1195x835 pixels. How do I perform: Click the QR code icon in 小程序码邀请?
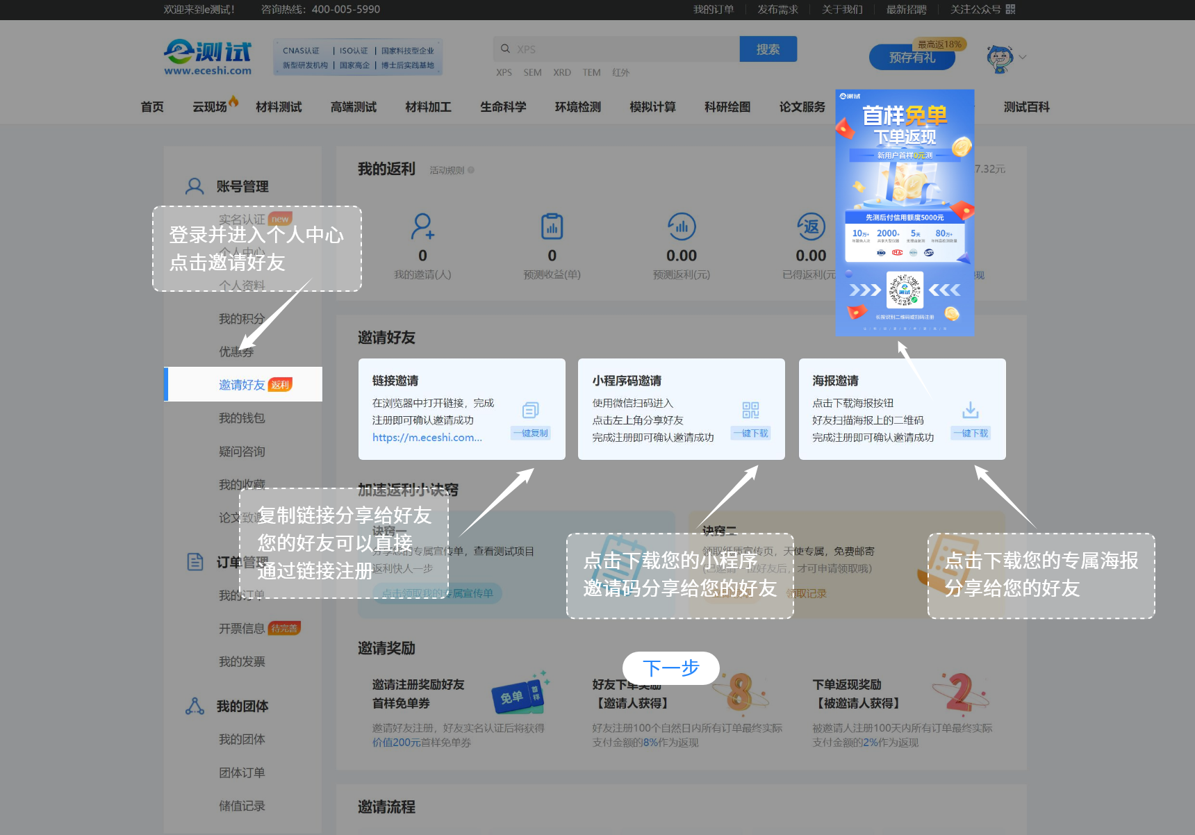(750, 411)
